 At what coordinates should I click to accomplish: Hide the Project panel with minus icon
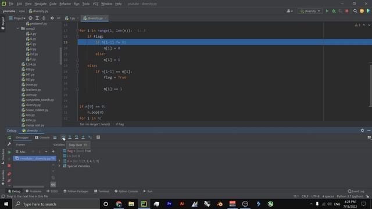tap(59, 18)
